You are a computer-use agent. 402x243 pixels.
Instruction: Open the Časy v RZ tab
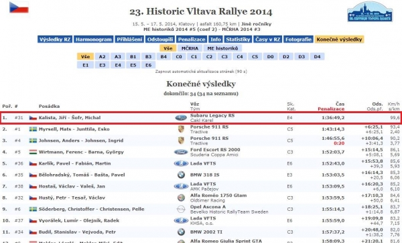267,39
